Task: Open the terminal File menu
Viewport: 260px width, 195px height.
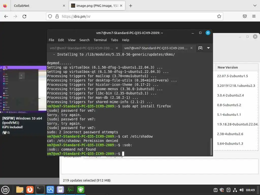Action: [x=51, y=40]
